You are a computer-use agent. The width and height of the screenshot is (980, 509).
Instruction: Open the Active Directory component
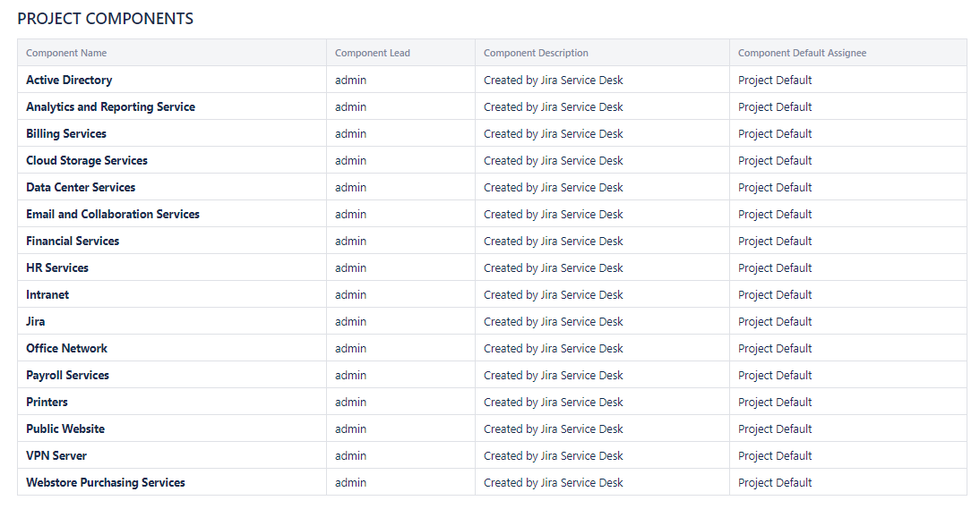click(69, 80)
